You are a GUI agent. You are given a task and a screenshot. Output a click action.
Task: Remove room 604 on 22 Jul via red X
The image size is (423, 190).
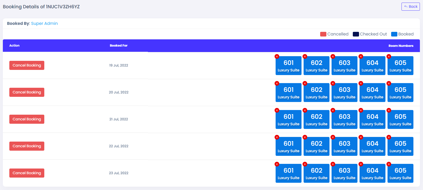pos(361,137)
